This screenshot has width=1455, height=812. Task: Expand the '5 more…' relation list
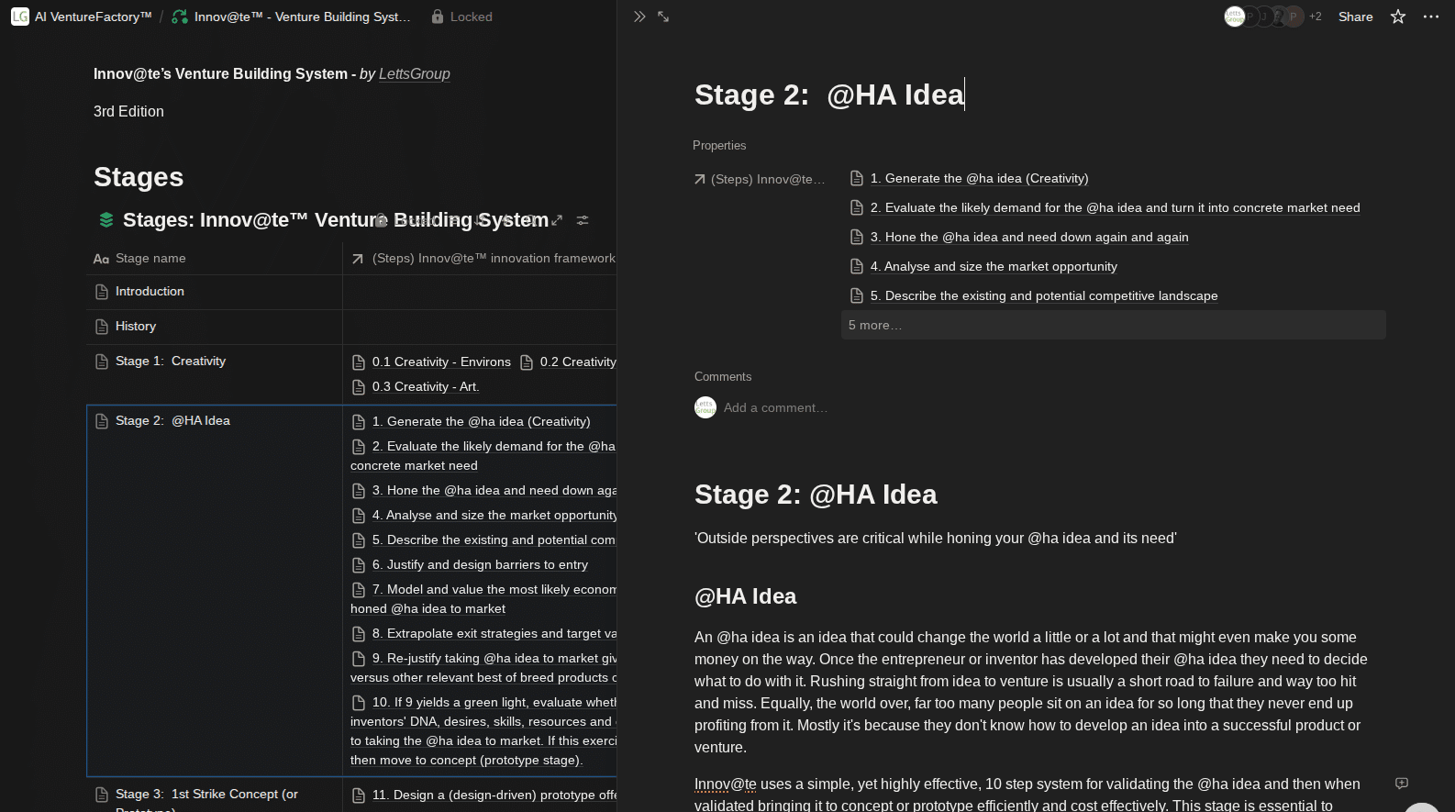pos(1113,325)
